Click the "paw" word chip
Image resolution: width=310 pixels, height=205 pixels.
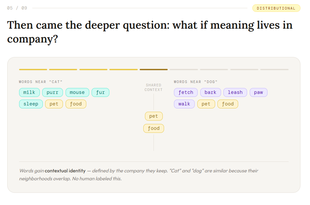point(258,92)
